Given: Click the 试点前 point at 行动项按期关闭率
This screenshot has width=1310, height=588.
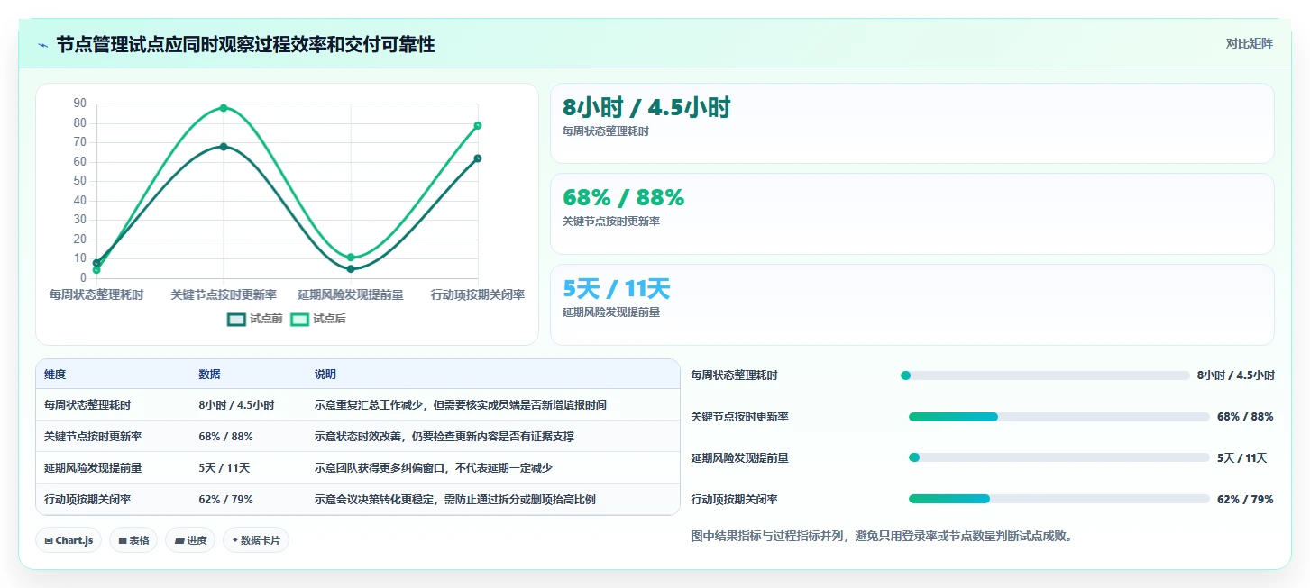Looking at the screenshot, I should (x=478, y=158).
